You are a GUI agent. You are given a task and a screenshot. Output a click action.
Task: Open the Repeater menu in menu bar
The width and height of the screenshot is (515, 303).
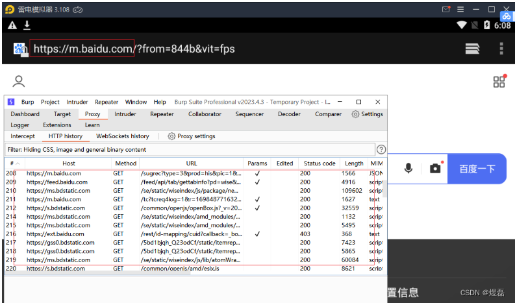point(107,102)
